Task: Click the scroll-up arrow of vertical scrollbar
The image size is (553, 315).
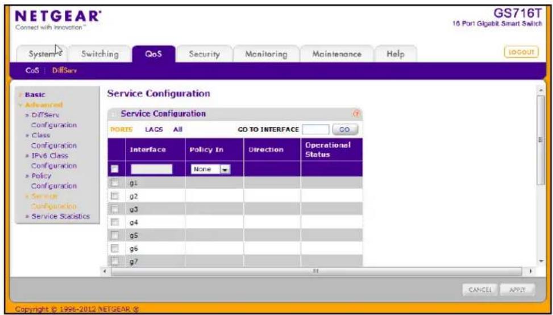Action: coord(541,90)
